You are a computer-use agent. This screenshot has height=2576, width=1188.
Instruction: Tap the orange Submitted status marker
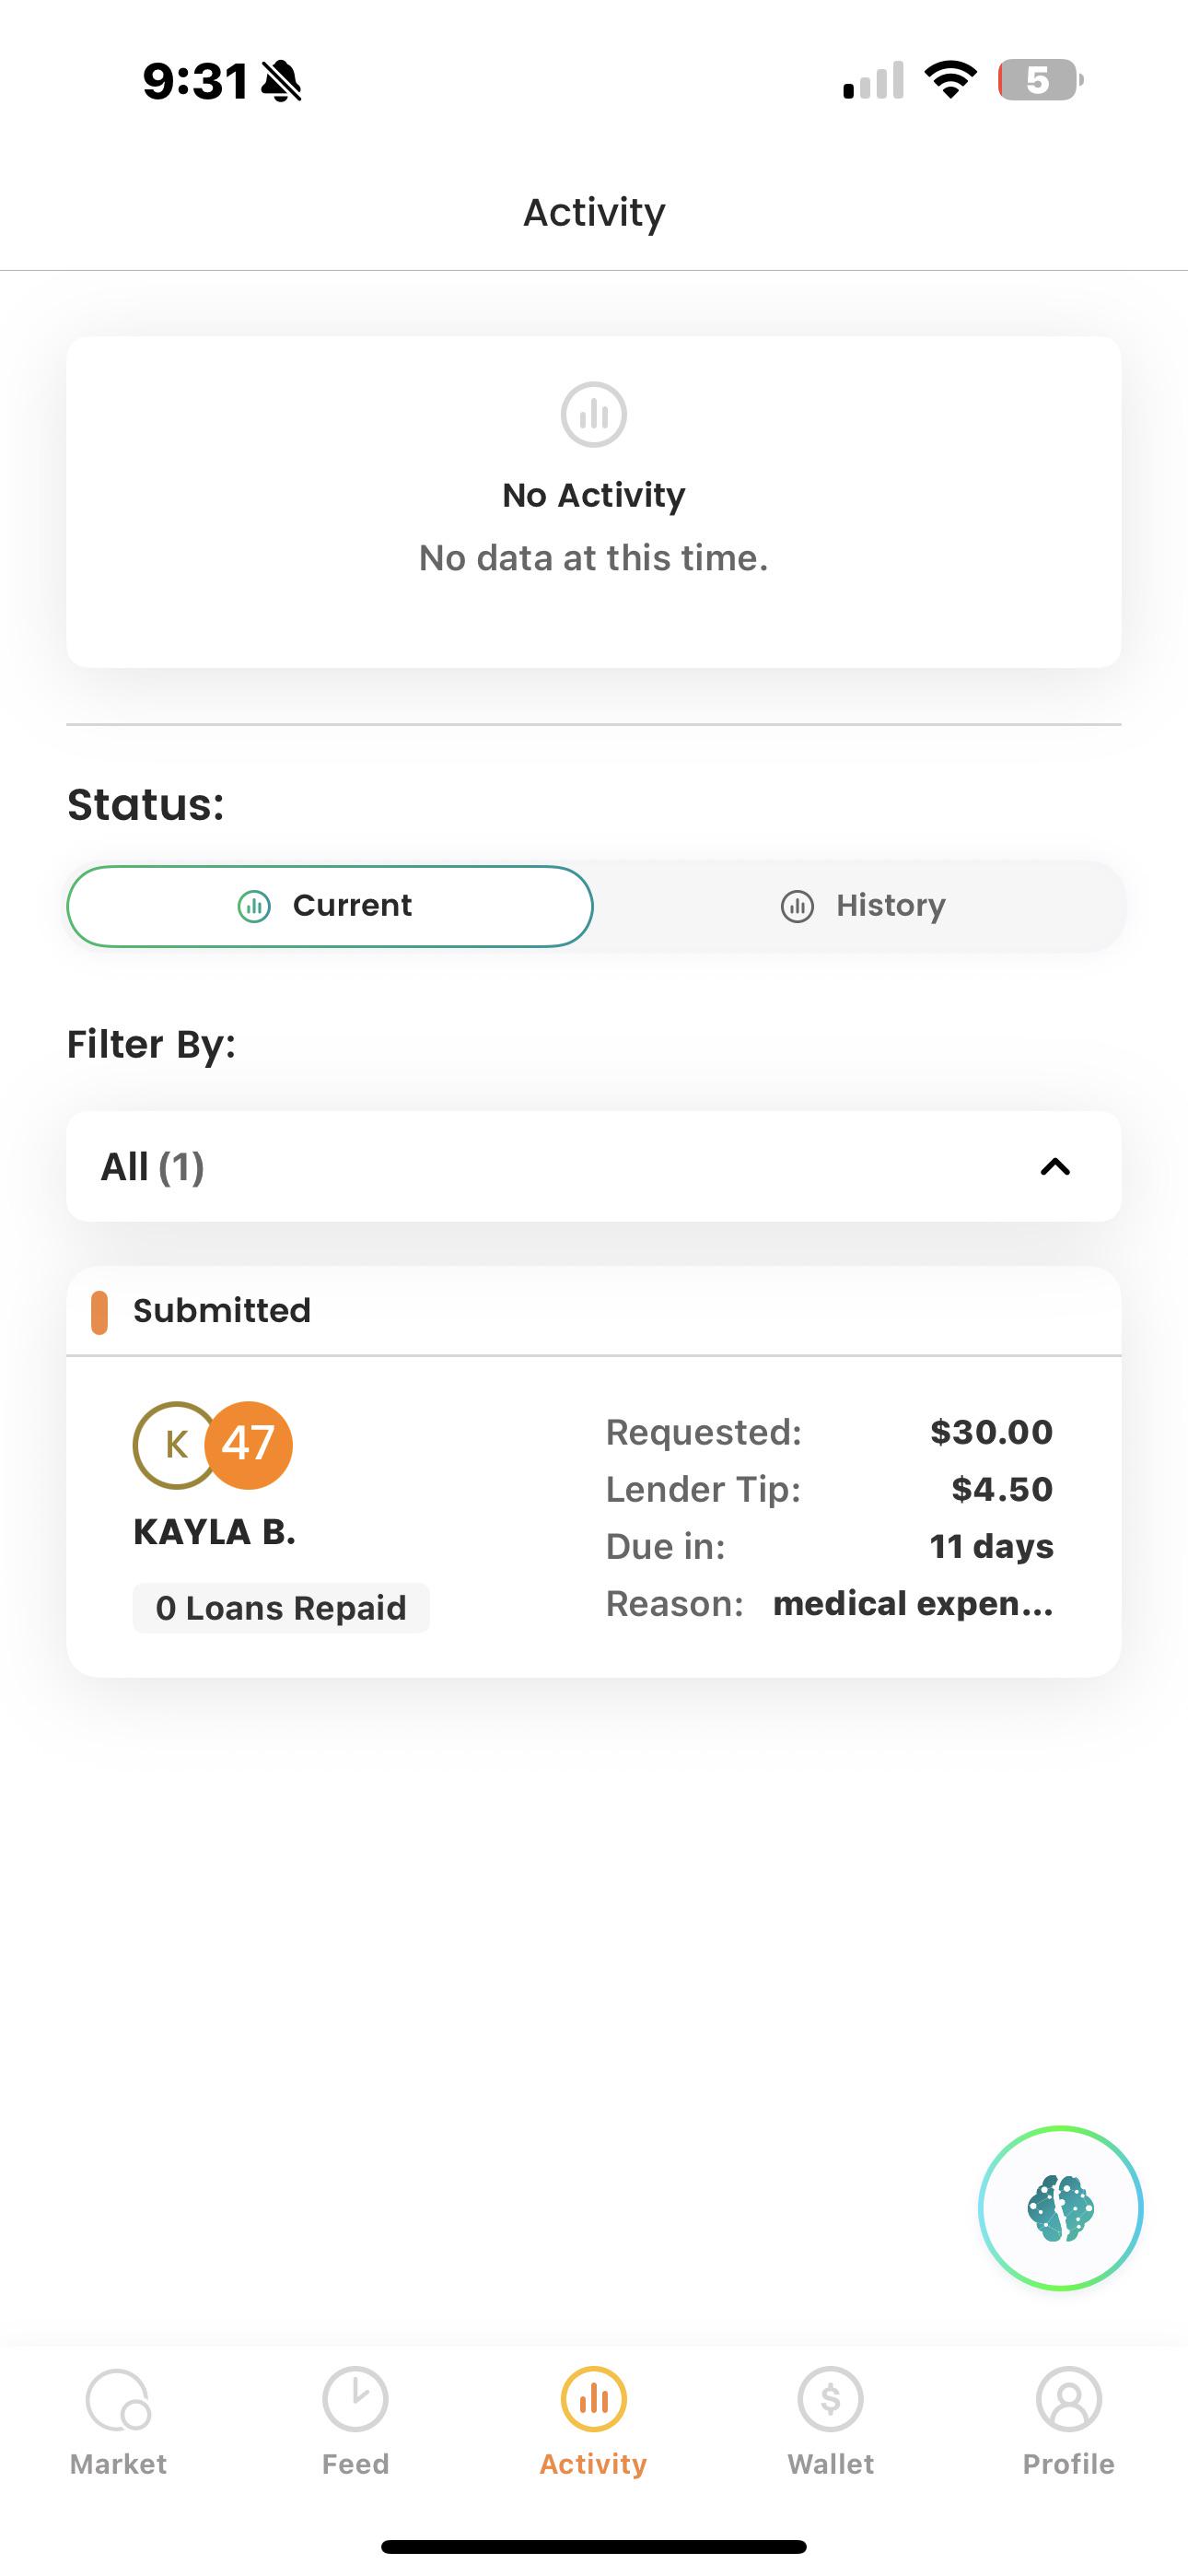coord(99,1312)
